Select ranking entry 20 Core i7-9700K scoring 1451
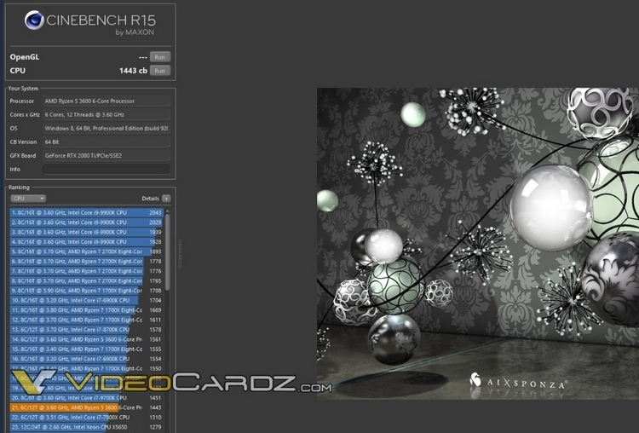This screenshot has width=639, height=433. (86, 398)
